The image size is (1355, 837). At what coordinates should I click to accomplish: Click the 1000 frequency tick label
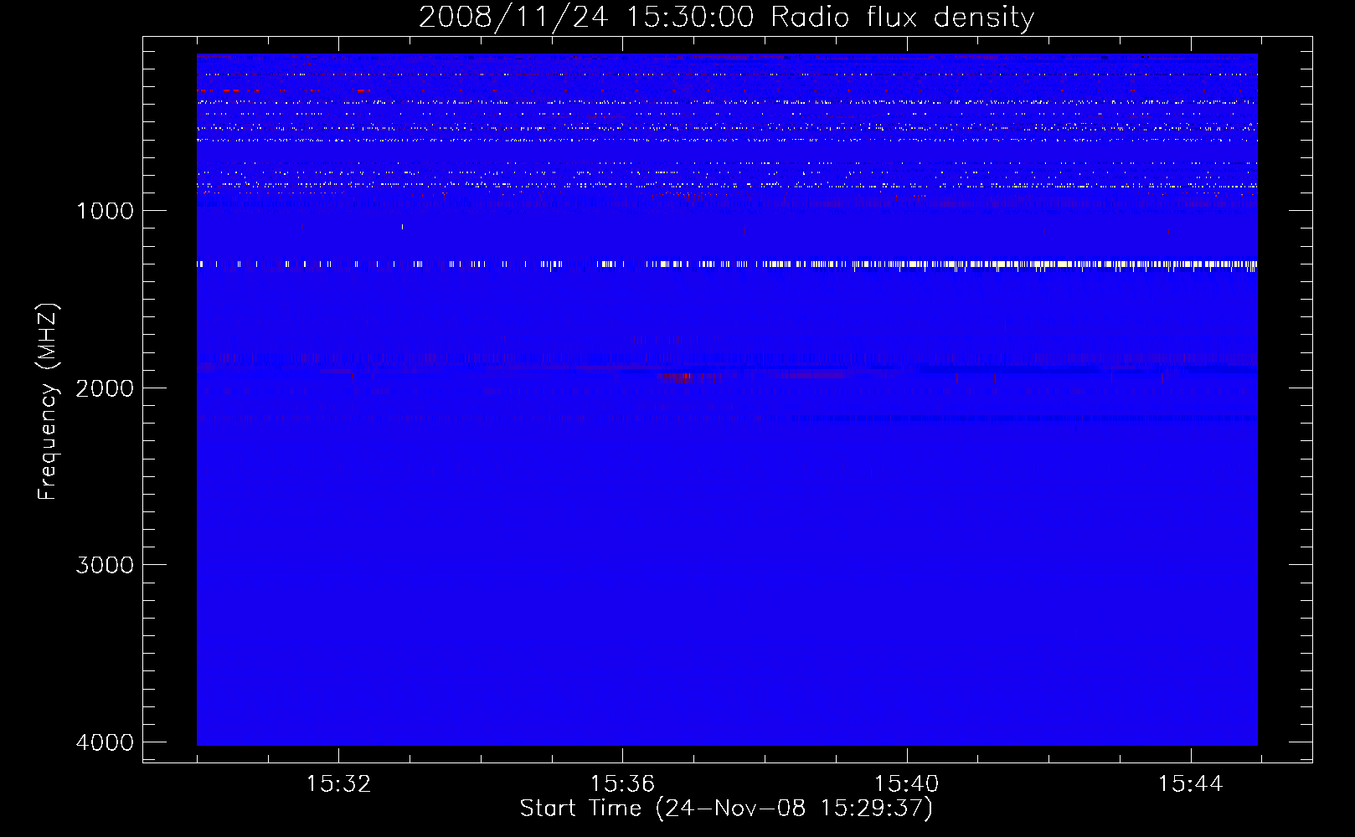[x=106, y=211]
